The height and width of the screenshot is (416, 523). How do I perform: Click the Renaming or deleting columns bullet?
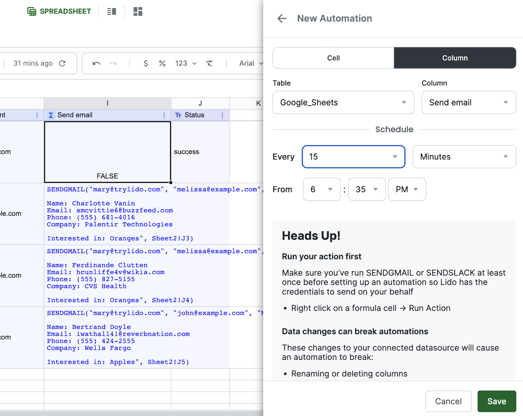point(349,374)
